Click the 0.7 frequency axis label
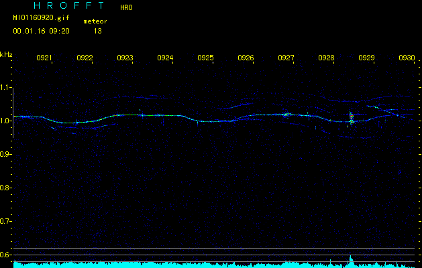Screen dimensions: 422x268 pyautogui.click(x=6, y=221)
